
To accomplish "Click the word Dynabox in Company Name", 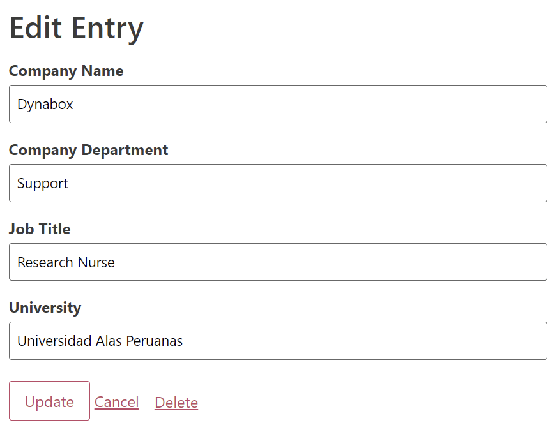I will pyautogui.click(x=45, y=104).
